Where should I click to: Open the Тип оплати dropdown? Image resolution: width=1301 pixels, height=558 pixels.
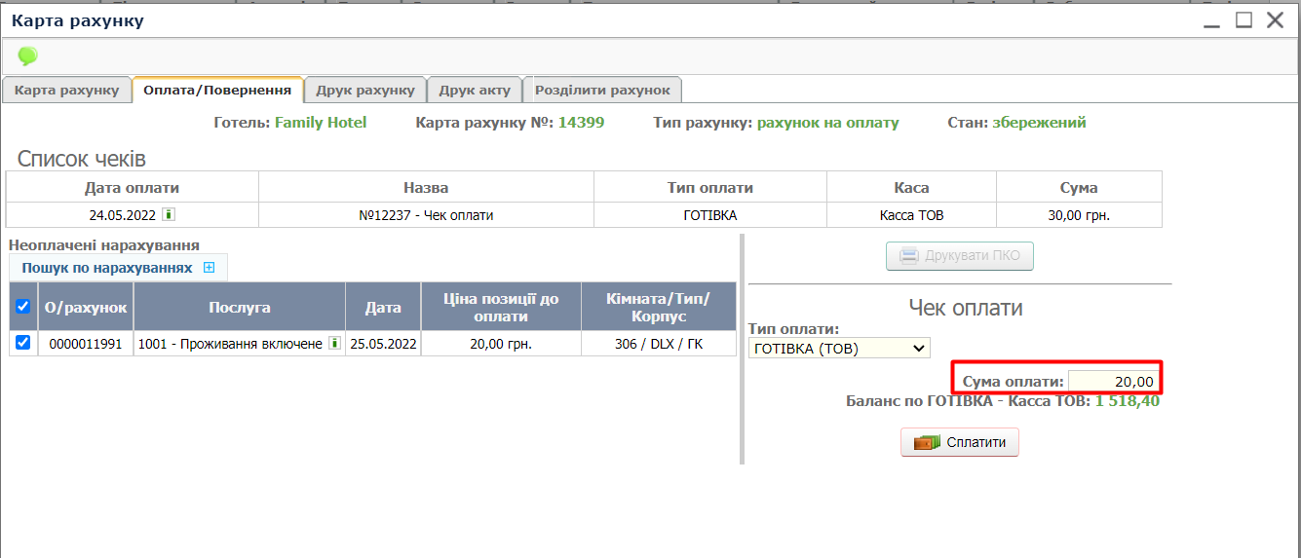(839, 348)
